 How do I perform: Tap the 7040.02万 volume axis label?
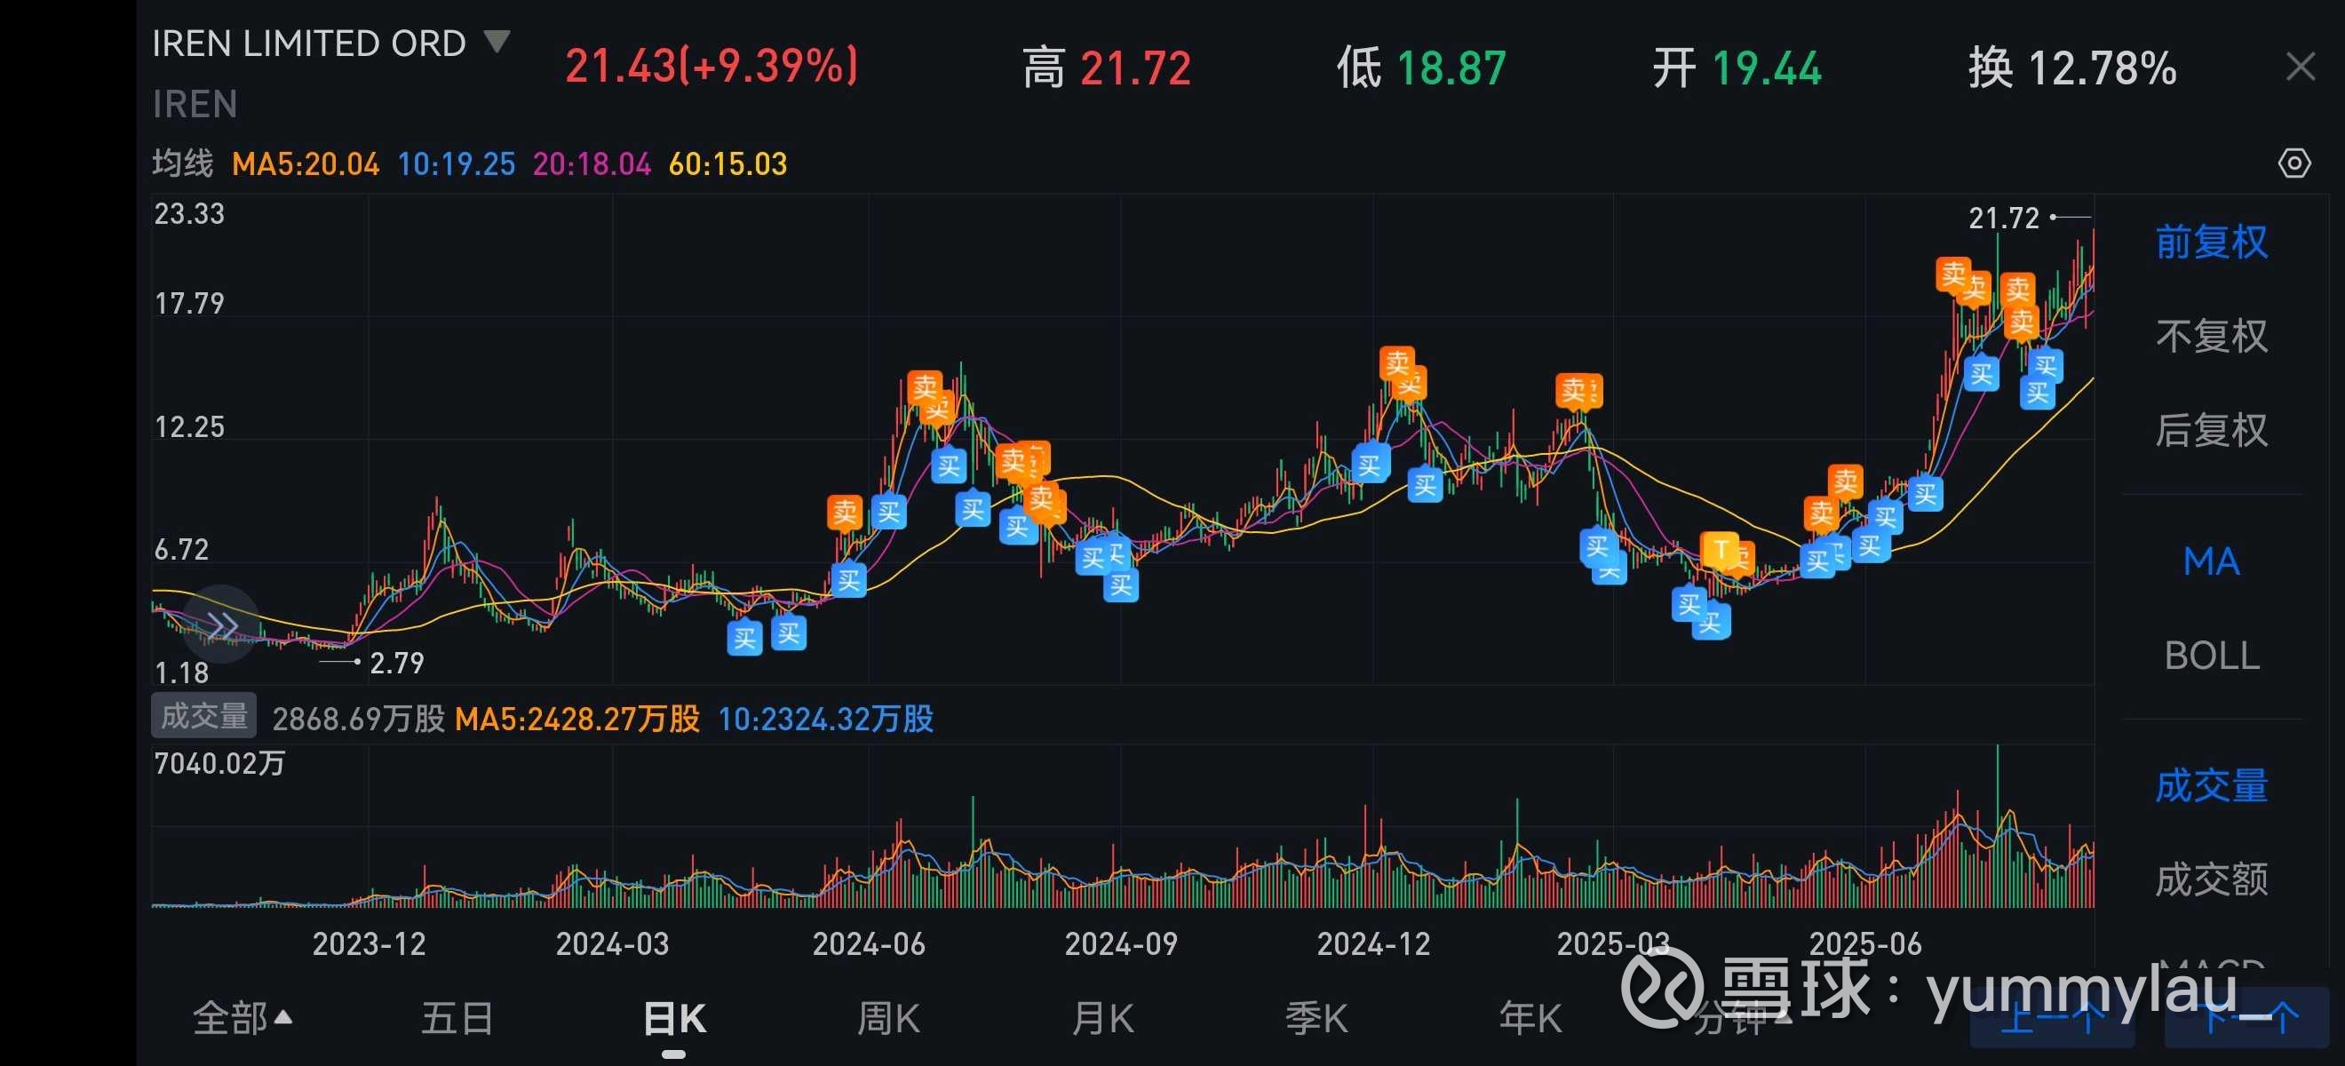[219, 763]
